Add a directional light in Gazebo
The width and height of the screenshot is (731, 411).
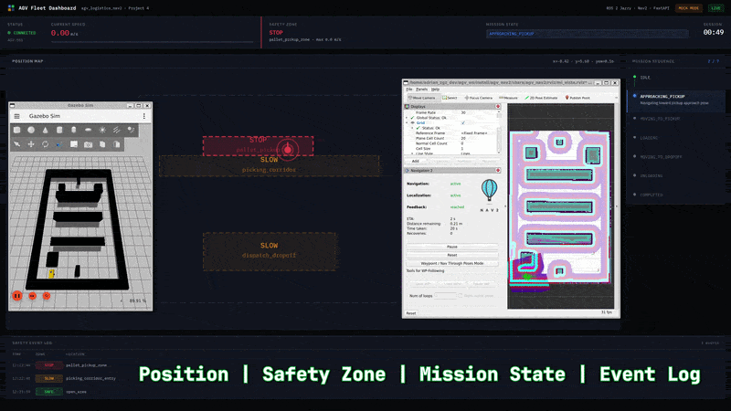point(117,130)
